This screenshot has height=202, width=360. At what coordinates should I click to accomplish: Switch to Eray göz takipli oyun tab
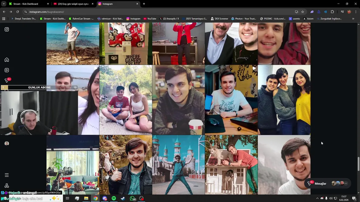[x=73, y=4]
